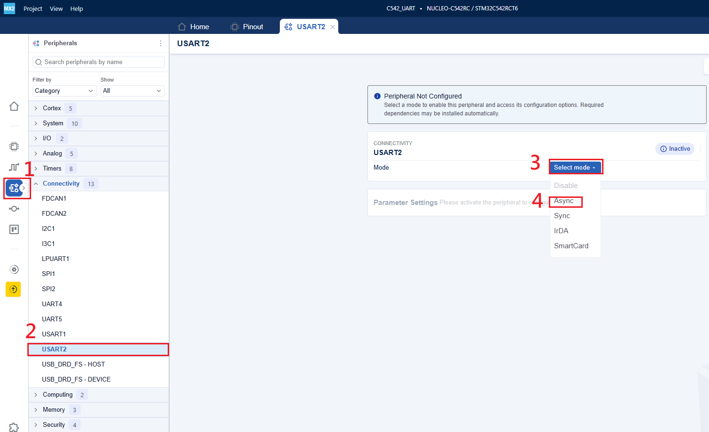This screenshot has height=432, width=709.
Task: Choose Sync mode option
Action: tap(575, 216)
